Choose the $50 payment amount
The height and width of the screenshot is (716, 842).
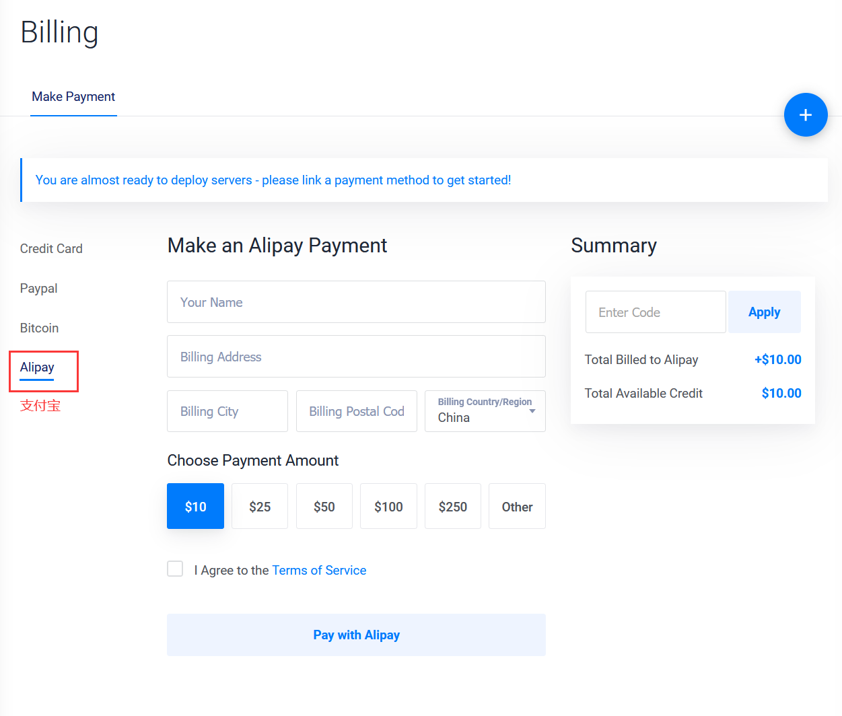(324, 506)
